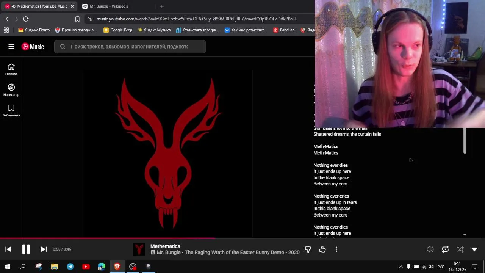Open Яндекс.Музыка bookmark
The height and width of the screenshot is (273, 485).
click(x=154, y=30)
